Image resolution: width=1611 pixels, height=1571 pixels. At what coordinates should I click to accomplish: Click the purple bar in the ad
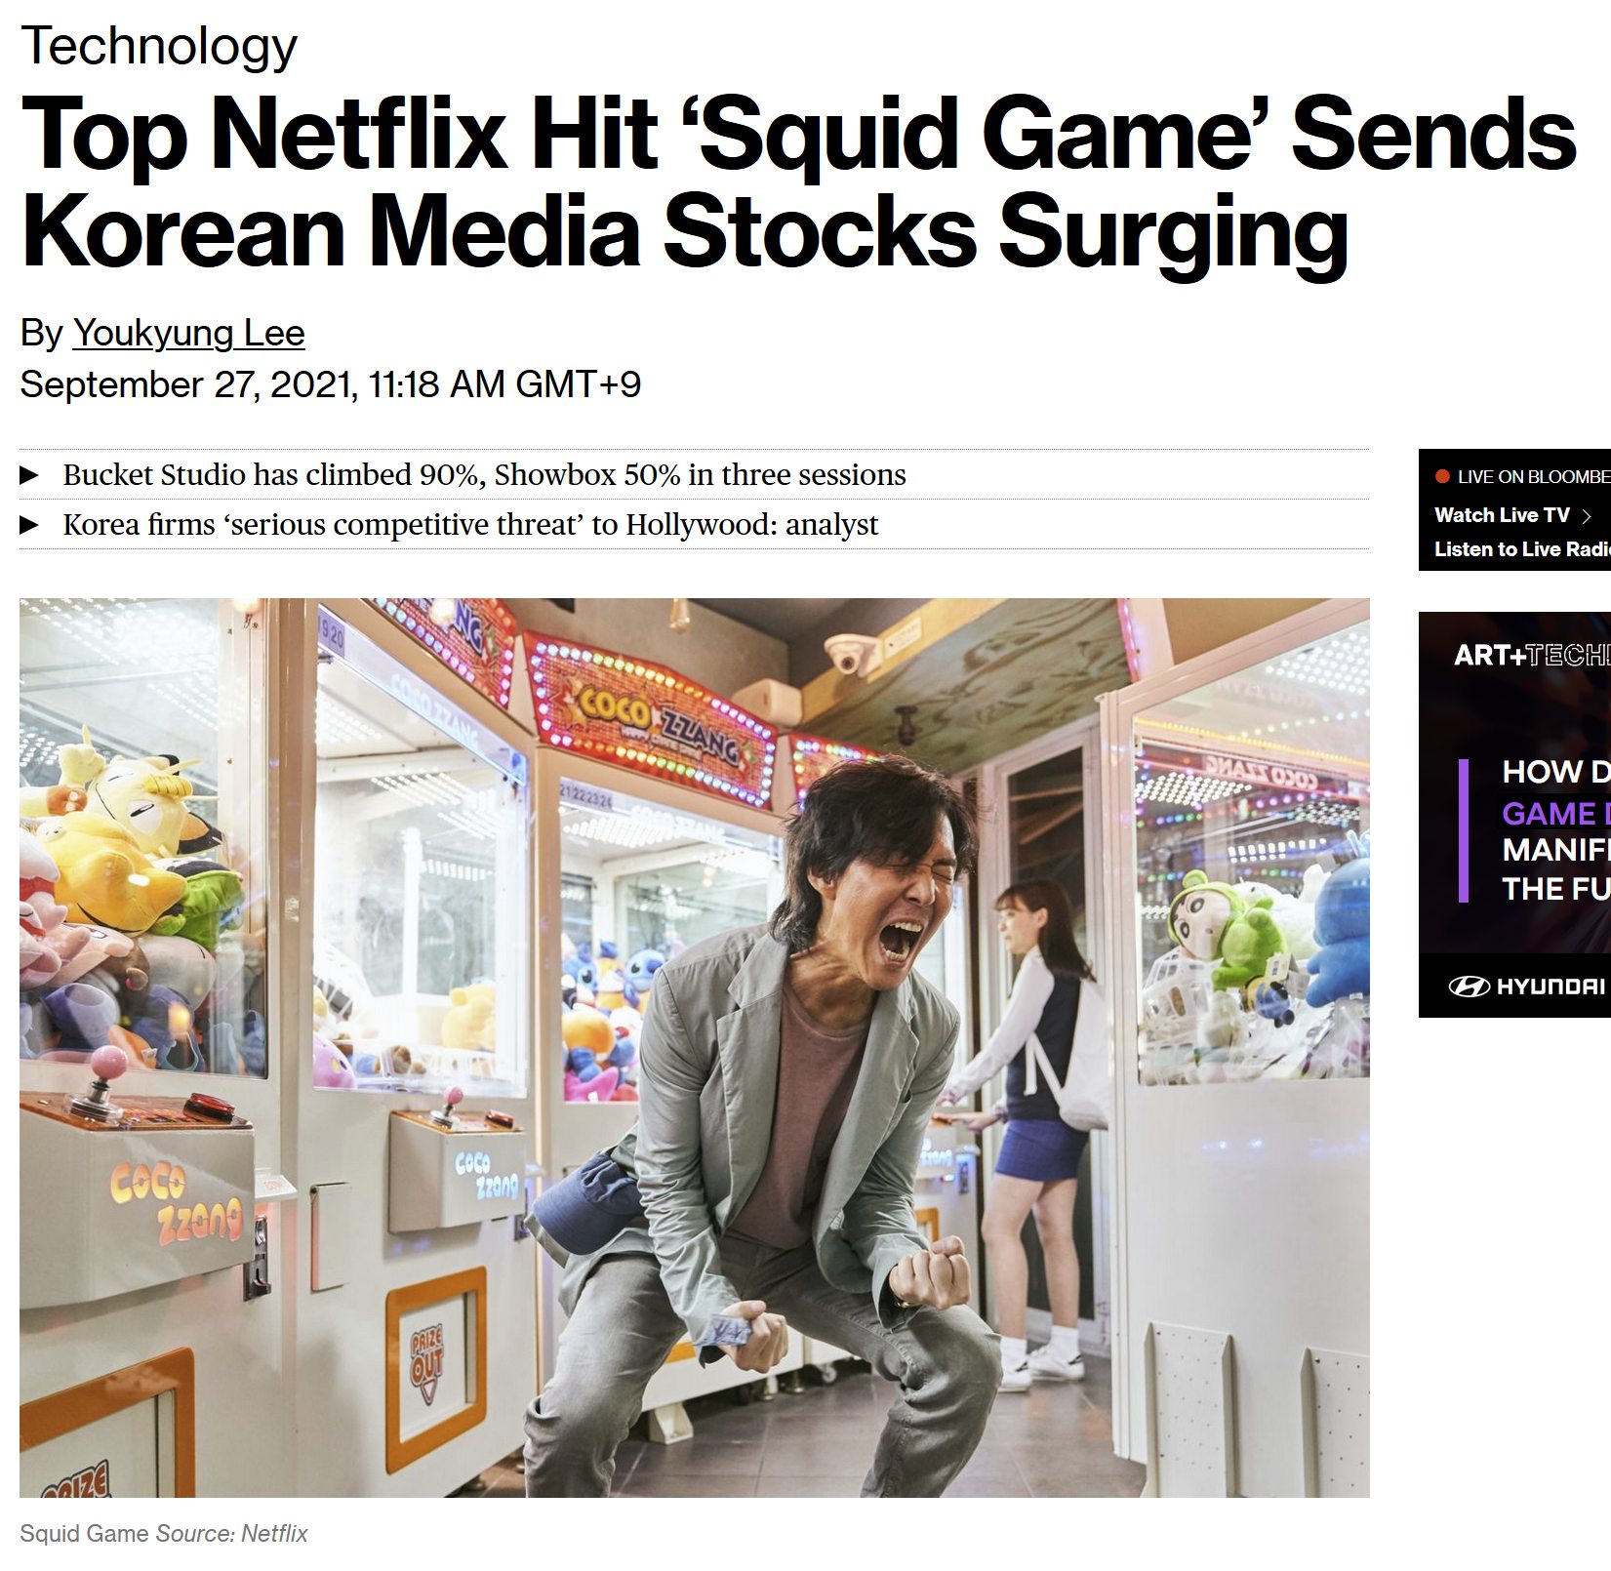tap(1463, 830)
